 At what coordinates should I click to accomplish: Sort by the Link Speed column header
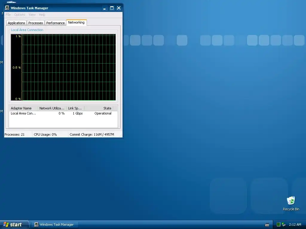tap(75, 108)
